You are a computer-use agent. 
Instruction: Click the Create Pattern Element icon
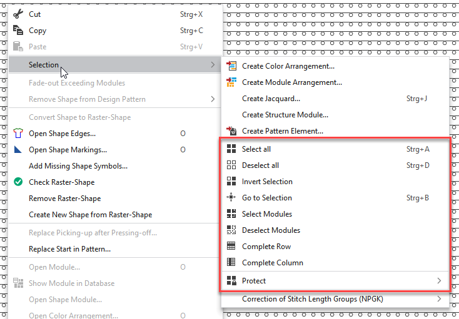coord(231,131)
